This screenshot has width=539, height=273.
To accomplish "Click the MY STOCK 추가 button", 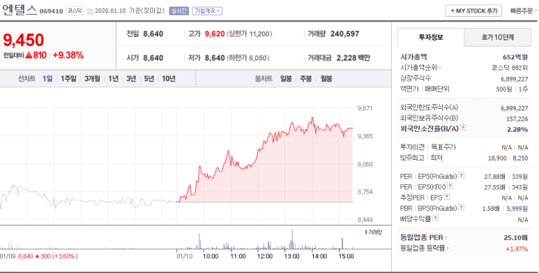I will (473, 10).
